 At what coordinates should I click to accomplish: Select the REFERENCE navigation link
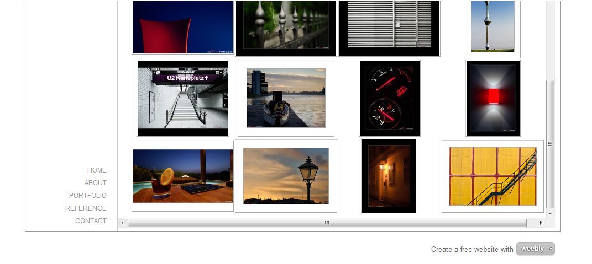pos(86,208)
